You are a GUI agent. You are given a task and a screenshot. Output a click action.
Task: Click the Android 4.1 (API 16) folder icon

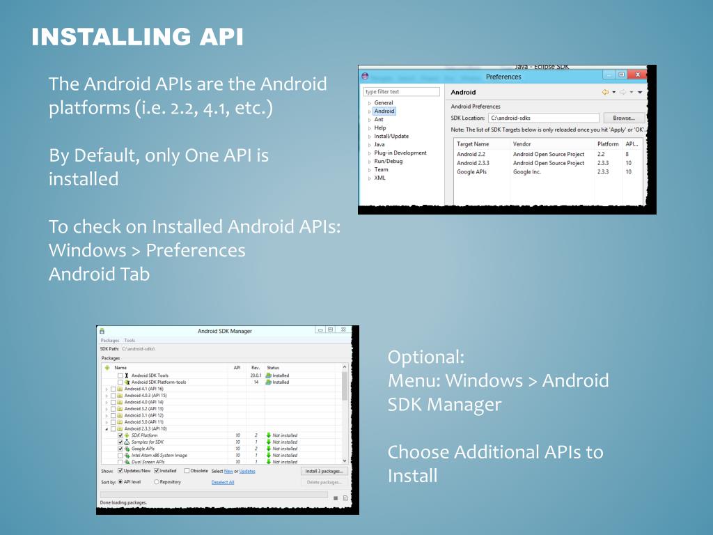(120, 389)
